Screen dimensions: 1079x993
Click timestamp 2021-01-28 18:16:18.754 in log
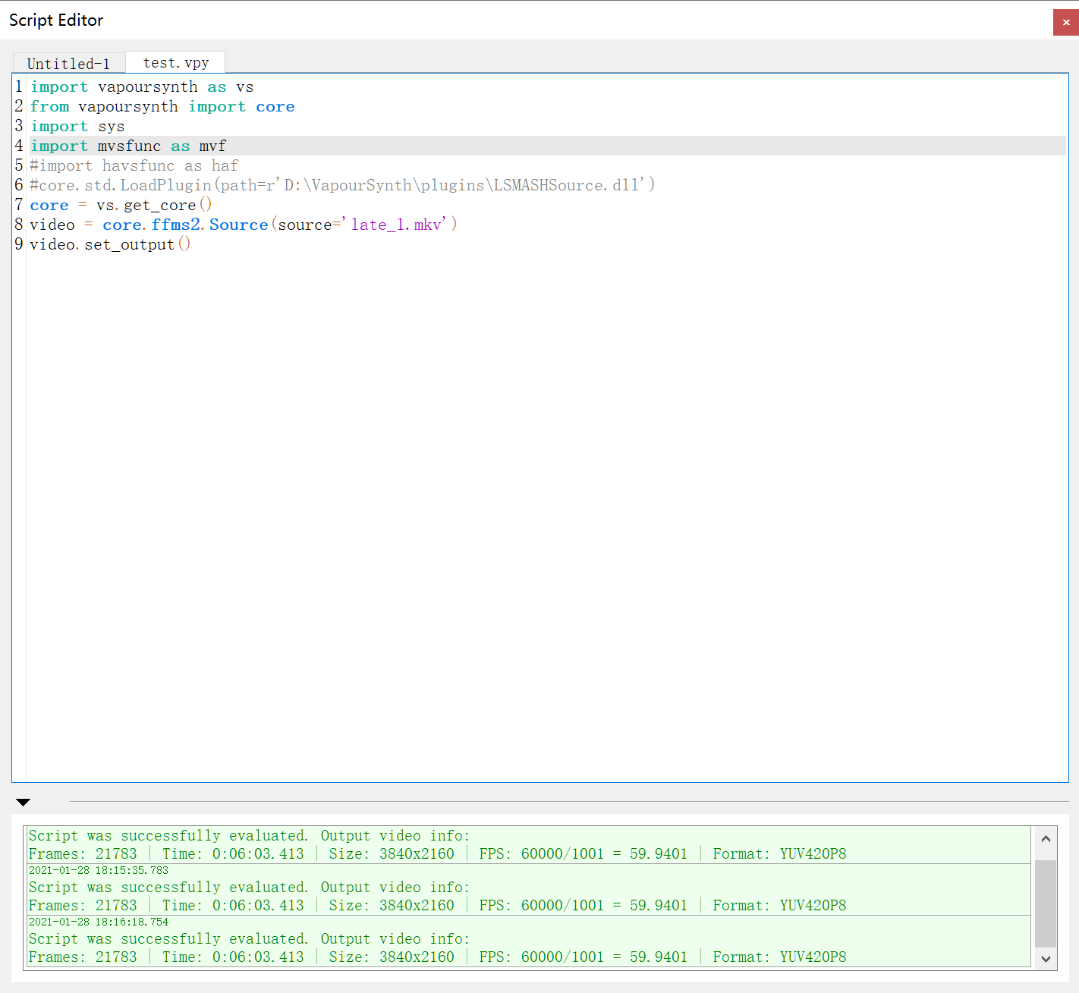[99, 922]
